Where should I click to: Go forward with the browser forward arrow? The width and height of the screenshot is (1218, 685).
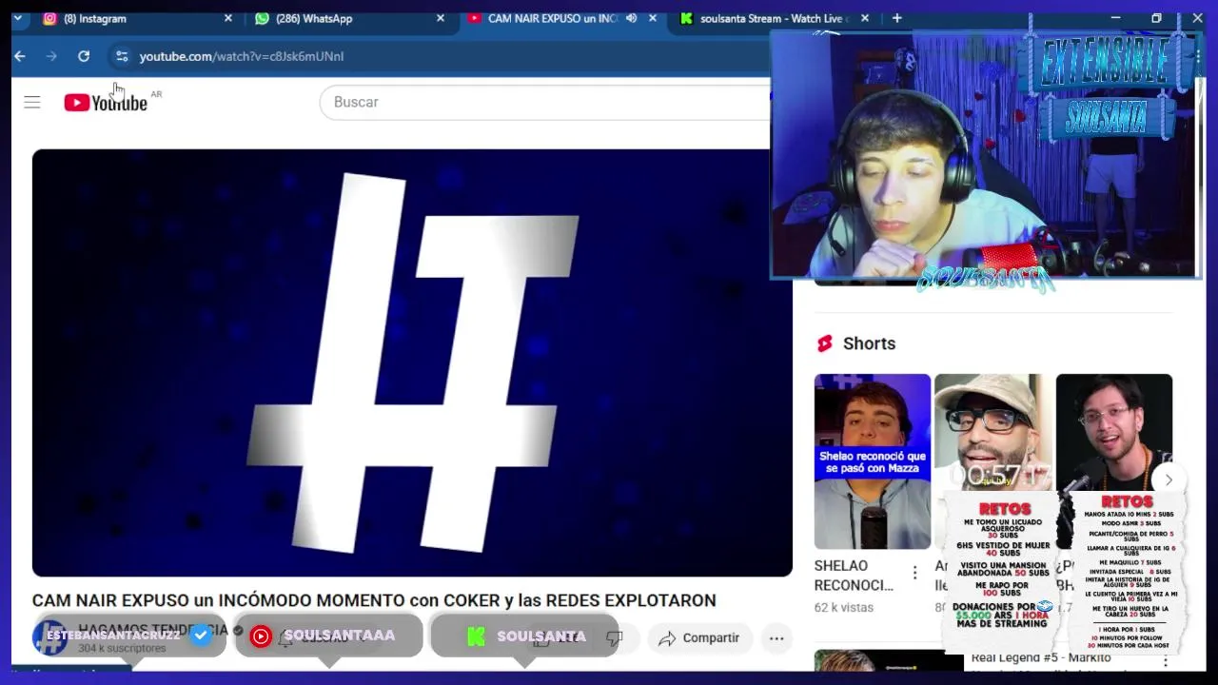pos(51,56)
